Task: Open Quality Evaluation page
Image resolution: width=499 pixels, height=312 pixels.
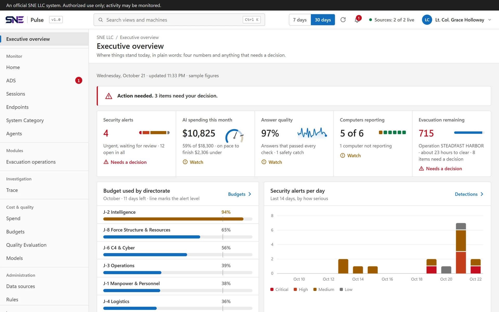Action: point(44,245)
